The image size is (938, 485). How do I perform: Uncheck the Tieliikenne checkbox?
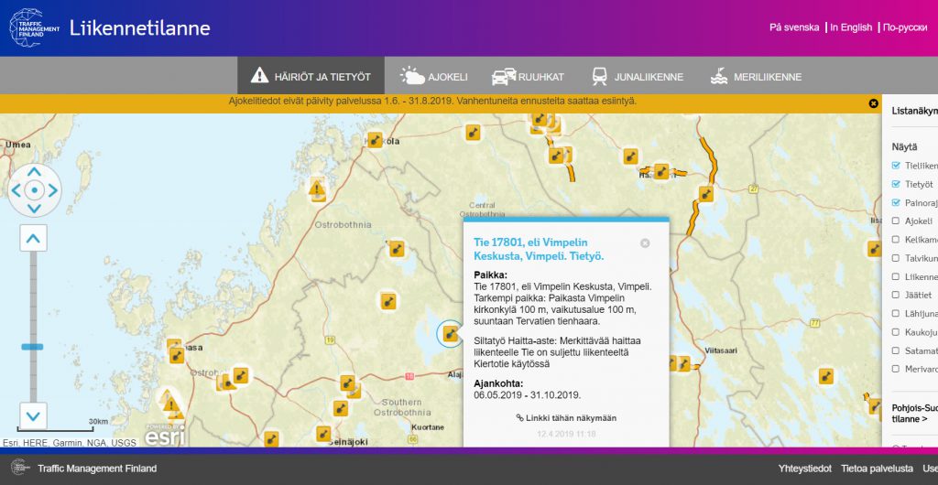(x=896, y=166)
